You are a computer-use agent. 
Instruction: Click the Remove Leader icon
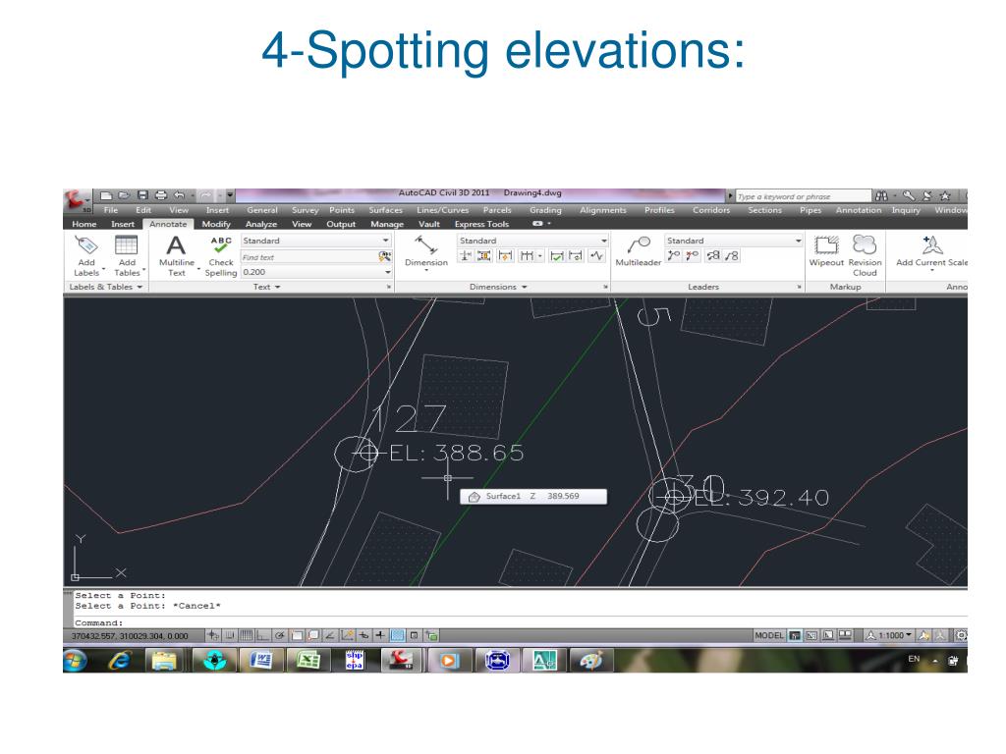pyautogui.click(x=692, y=256)
